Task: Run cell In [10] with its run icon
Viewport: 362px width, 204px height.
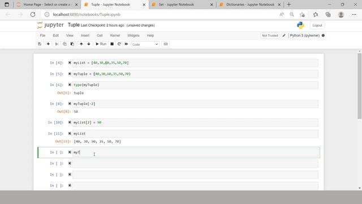Action: pos(70,122)
